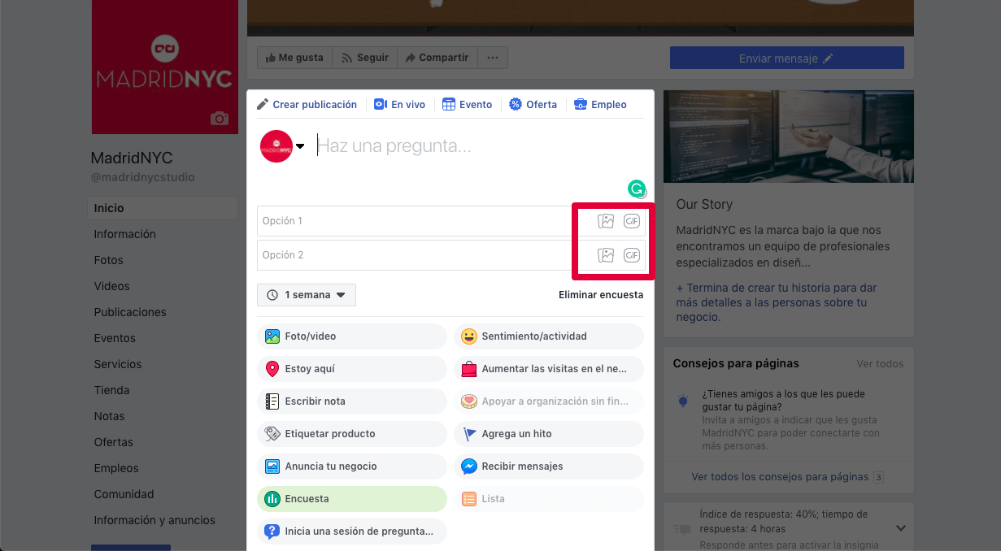Click Ver todos in Consejos para páginas

pyautogui.click(x=880, y=364)
